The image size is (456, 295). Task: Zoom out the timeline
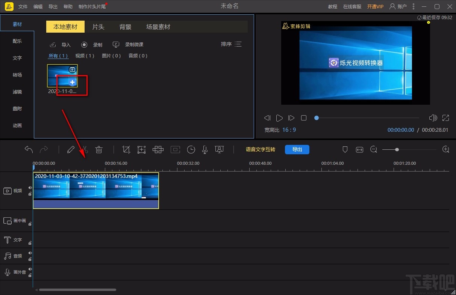(374, 149)
